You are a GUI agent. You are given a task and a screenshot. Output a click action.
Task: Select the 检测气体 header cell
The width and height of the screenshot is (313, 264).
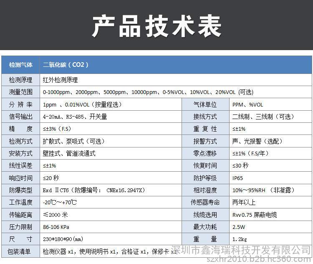click(x=20, y=65)
